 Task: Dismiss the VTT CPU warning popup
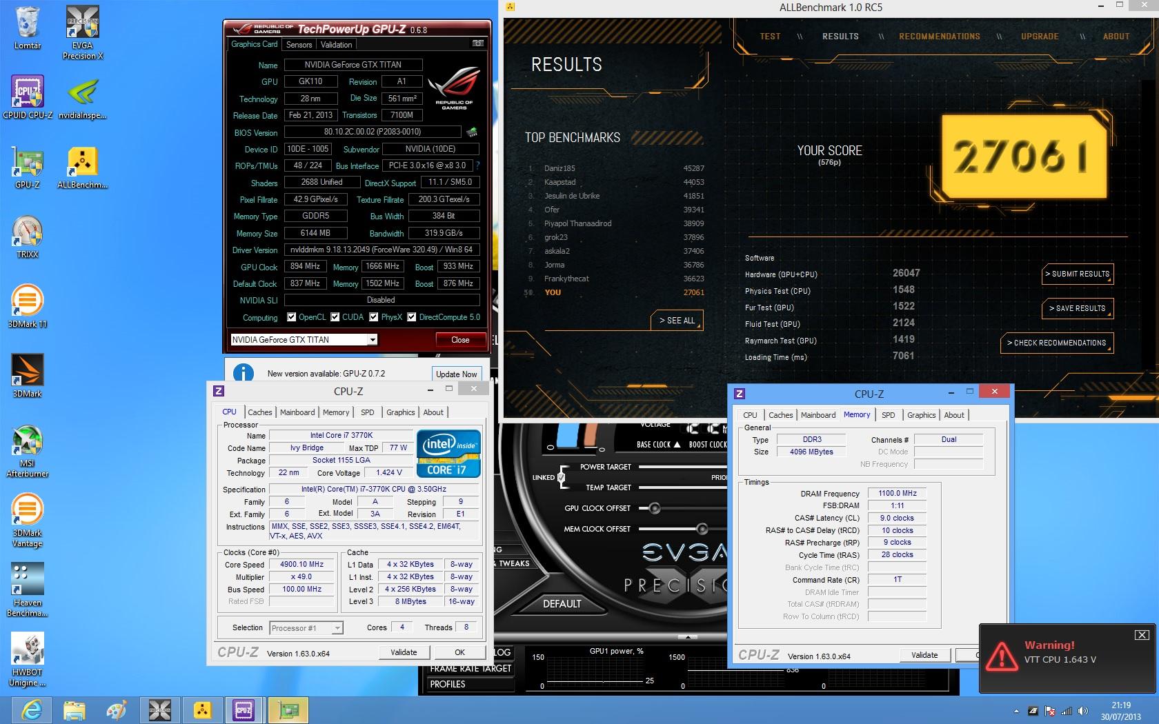coord(1142,634)
